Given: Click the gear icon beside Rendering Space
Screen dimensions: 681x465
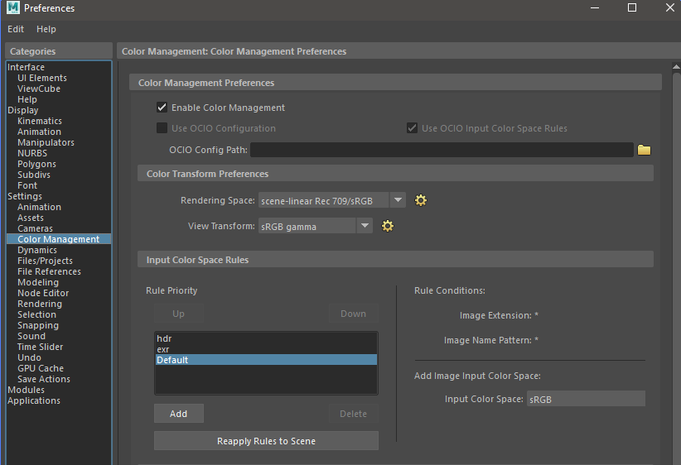Looking at the screenshot, I should point(420,200).
